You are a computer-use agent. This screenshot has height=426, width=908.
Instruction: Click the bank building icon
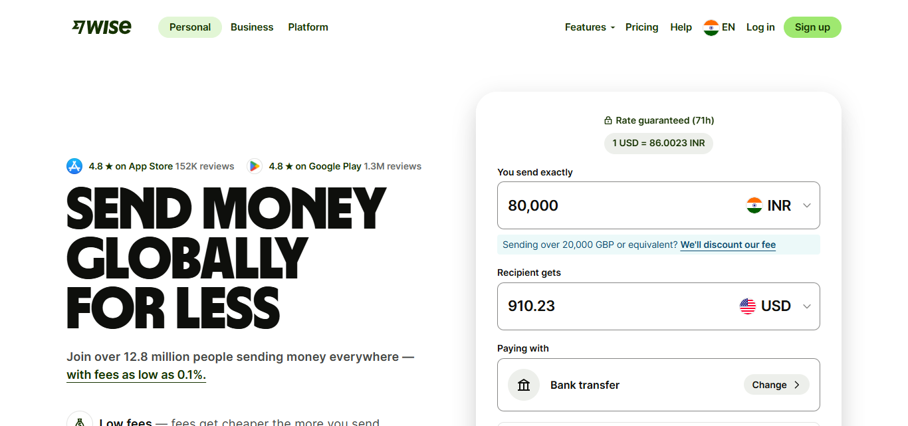click(524, 385)
